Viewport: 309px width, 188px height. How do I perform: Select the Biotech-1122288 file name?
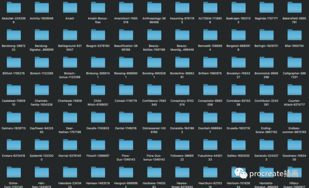click(x=42, y=73)
